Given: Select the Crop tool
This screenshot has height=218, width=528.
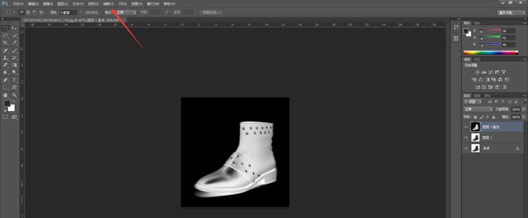Looking at the screenshot, I should click(x=5, y=42).
